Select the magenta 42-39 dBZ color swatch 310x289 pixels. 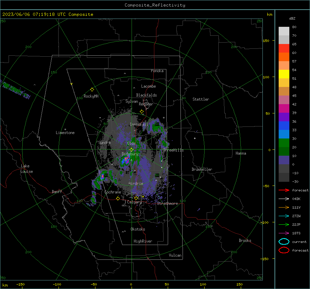[x=284, y=109]
